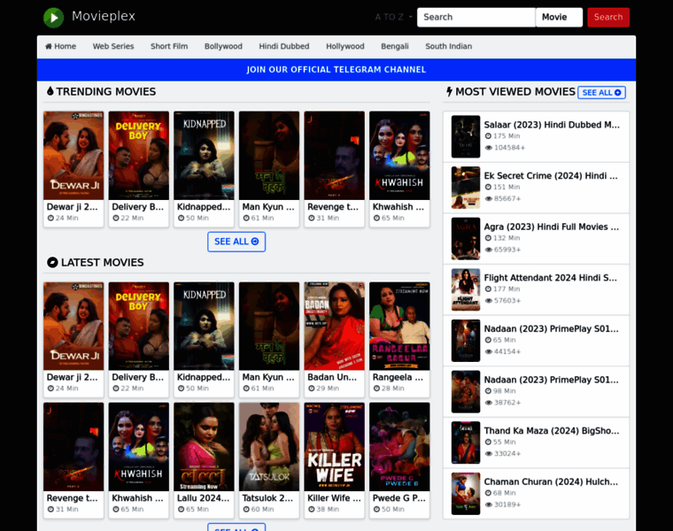
Task: Open the South Indian category
Action: [x=449, y=46]
